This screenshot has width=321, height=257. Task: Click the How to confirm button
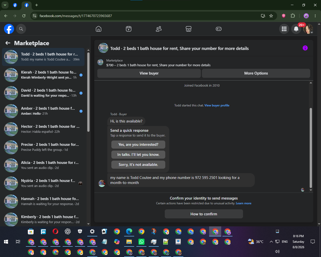click(204, 214)
